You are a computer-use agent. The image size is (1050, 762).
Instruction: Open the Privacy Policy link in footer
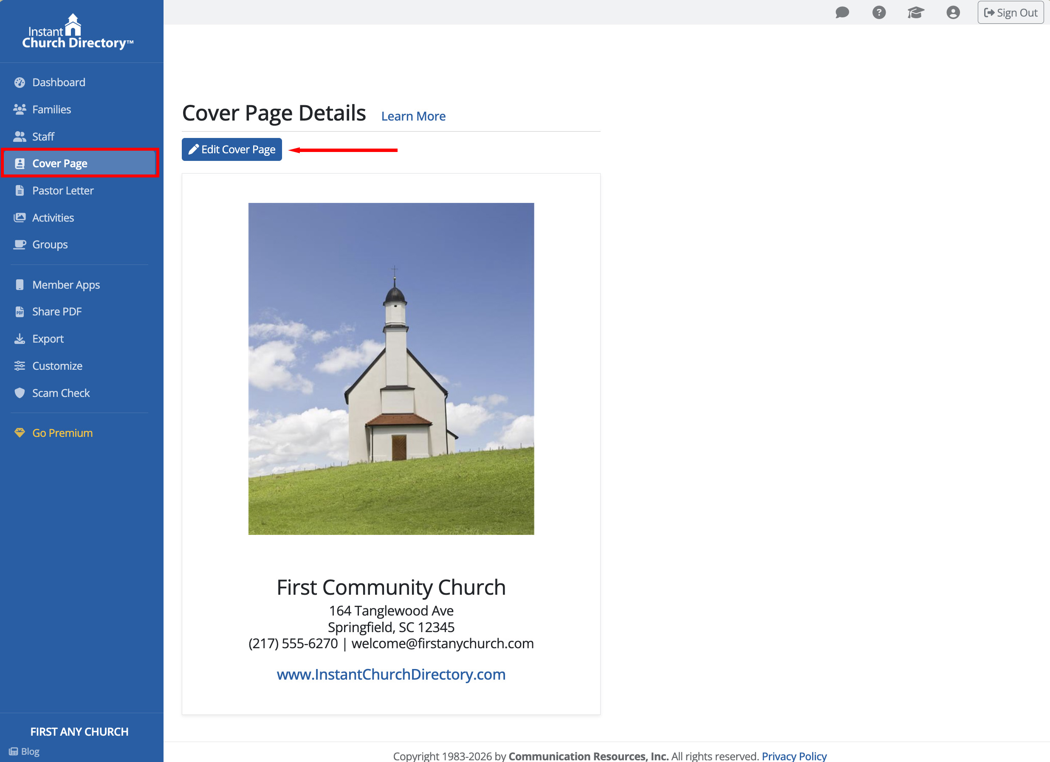point(793,756)
